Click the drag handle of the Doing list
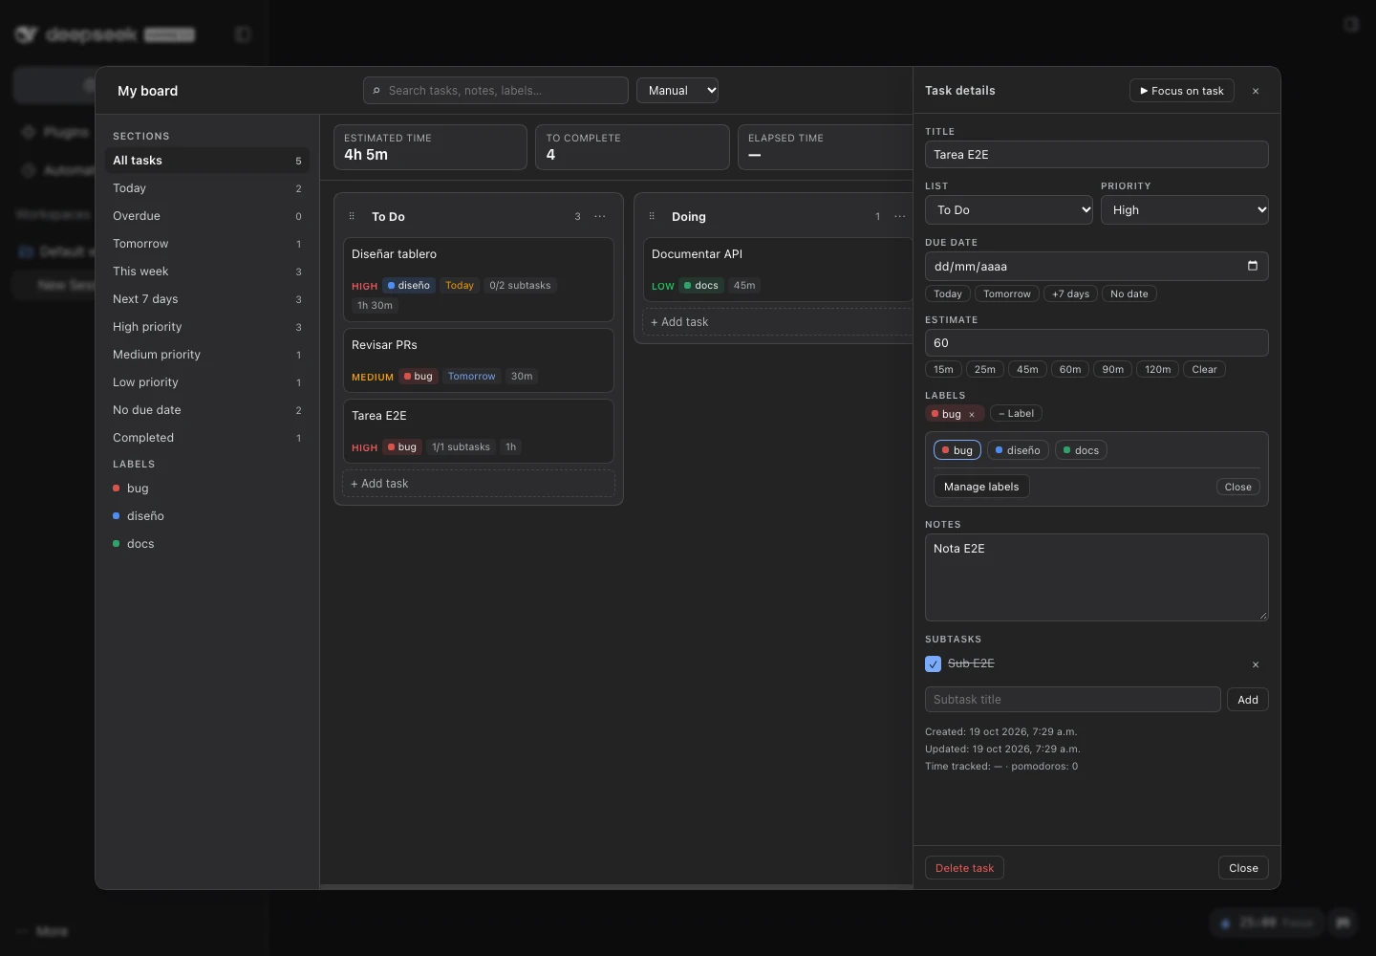1376x956 pixels. pos(652,217)
